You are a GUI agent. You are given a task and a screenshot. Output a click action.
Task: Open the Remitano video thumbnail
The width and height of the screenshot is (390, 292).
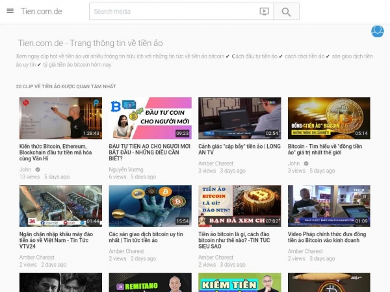pos(150,282)
